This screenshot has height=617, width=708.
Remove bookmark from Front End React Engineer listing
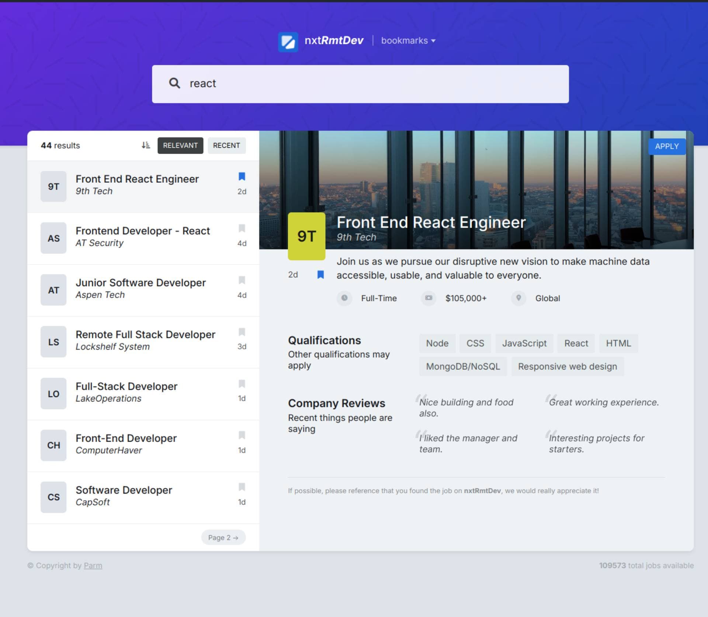coord(242,176)
